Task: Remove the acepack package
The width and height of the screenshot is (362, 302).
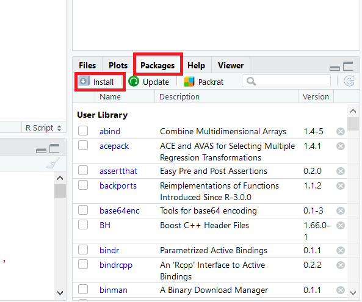Action: pyautogui.click(x=341, y=146)
